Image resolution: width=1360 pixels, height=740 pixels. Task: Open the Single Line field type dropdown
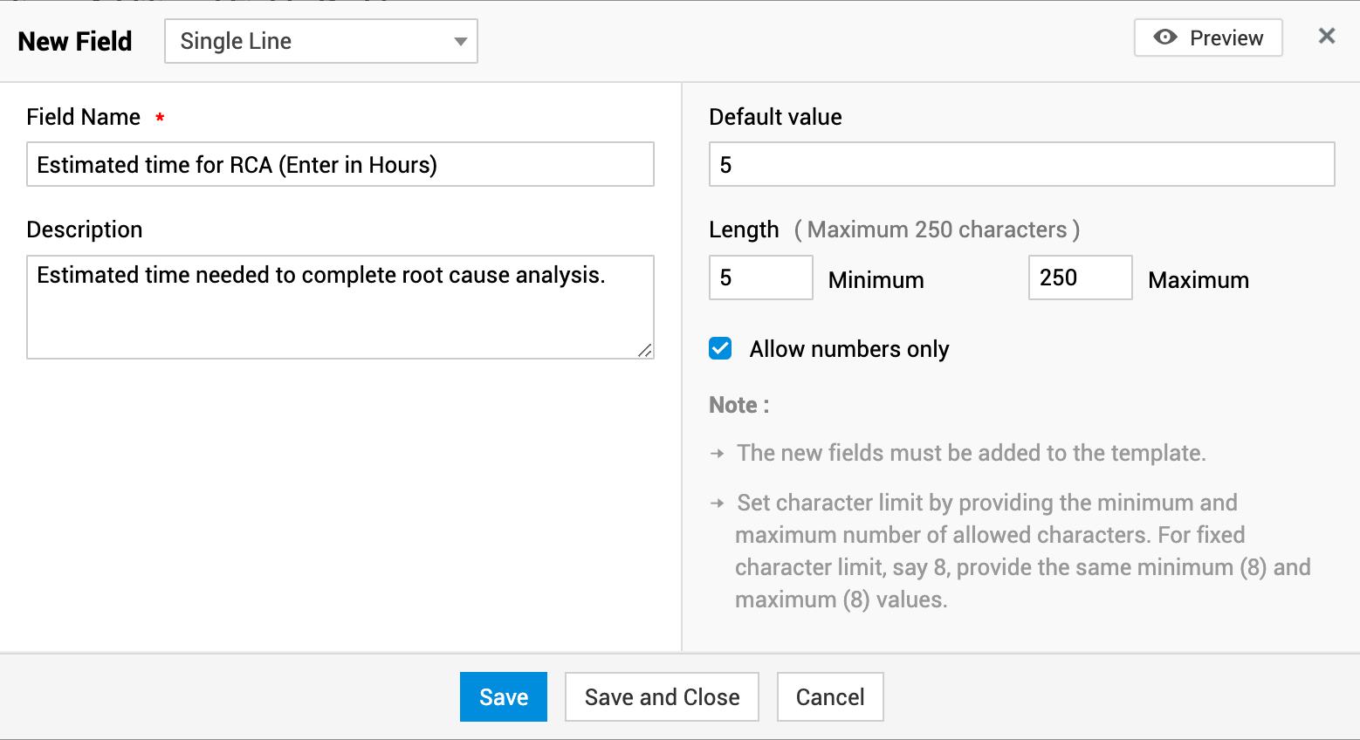(320, 41)
